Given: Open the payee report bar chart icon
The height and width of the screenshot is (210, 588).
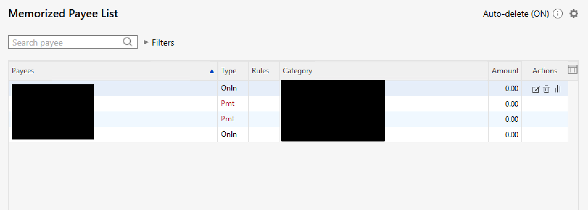Looking at the screenshot, I should point(557,89).
